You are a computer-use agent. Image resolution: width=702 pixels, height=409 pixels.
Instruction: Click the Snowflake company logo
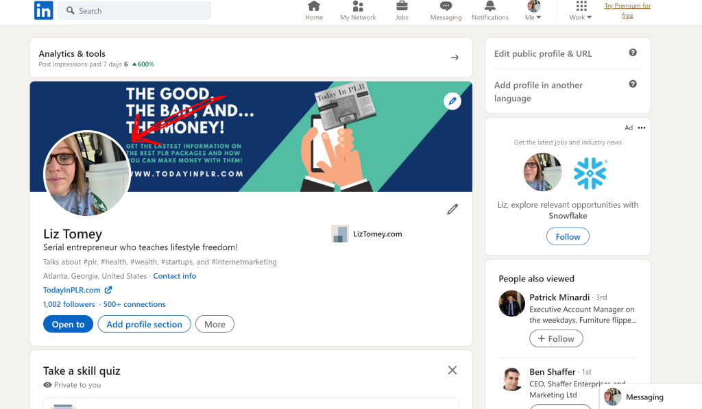[x=590, y=173]
